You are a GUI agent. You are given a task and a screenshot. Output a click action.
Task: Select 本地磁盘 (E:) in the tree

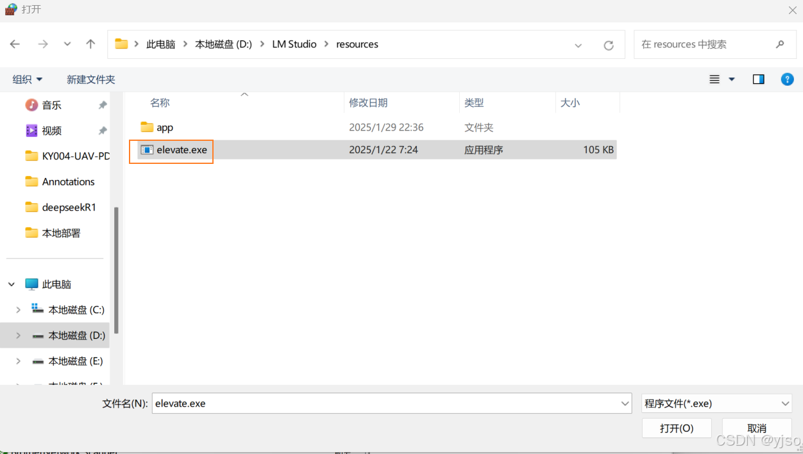click(x=76, y=361)
